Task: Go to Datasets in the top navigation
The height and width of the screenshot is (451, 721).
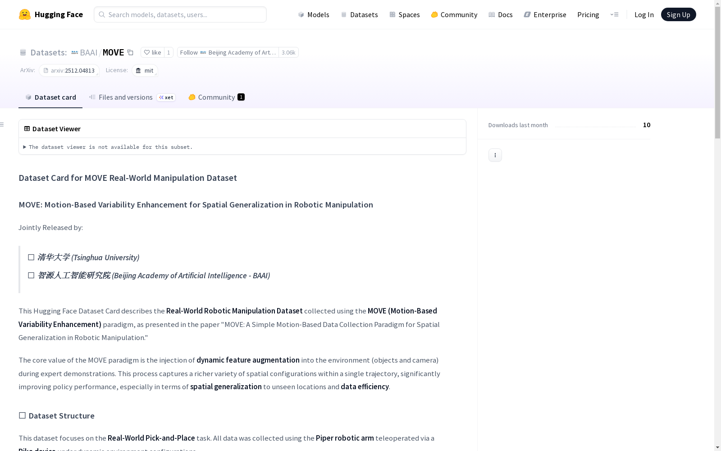Action: coord(359,14)
